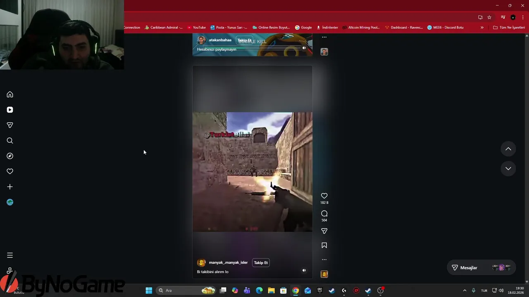Open Chrome profile avatar
The width and height of the screenshot is (529, 297).
tap(513, 17)
